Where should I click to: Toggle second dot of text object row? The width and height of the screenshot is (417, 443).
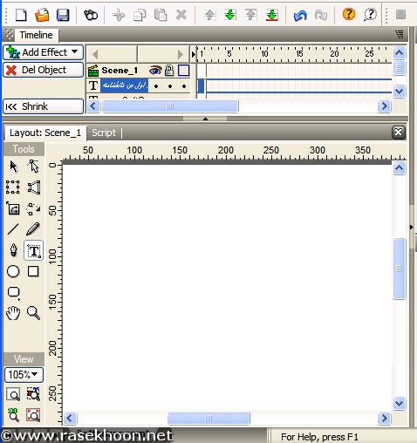click(x=170, y=86)
